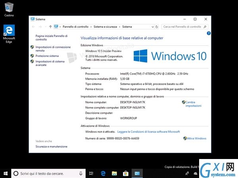Image resolution: width=238 pixels, height=178 pixels.
Task: Click the help question mark icon
Action: coord(209,33)
